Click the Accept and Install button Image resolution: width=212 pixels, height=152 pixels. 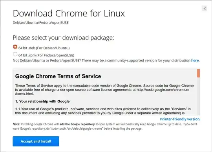36,141
